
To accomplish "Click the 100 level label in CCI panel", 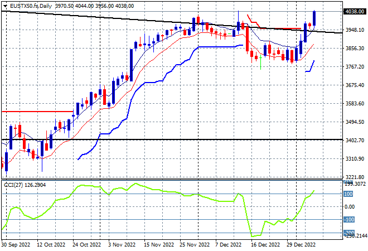I will click(348, 194).
